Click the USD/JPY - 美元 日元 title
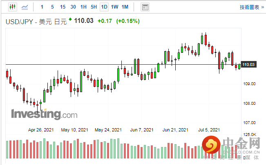The height and width of the screenshot is (165, 266). [x=36, y=22]
